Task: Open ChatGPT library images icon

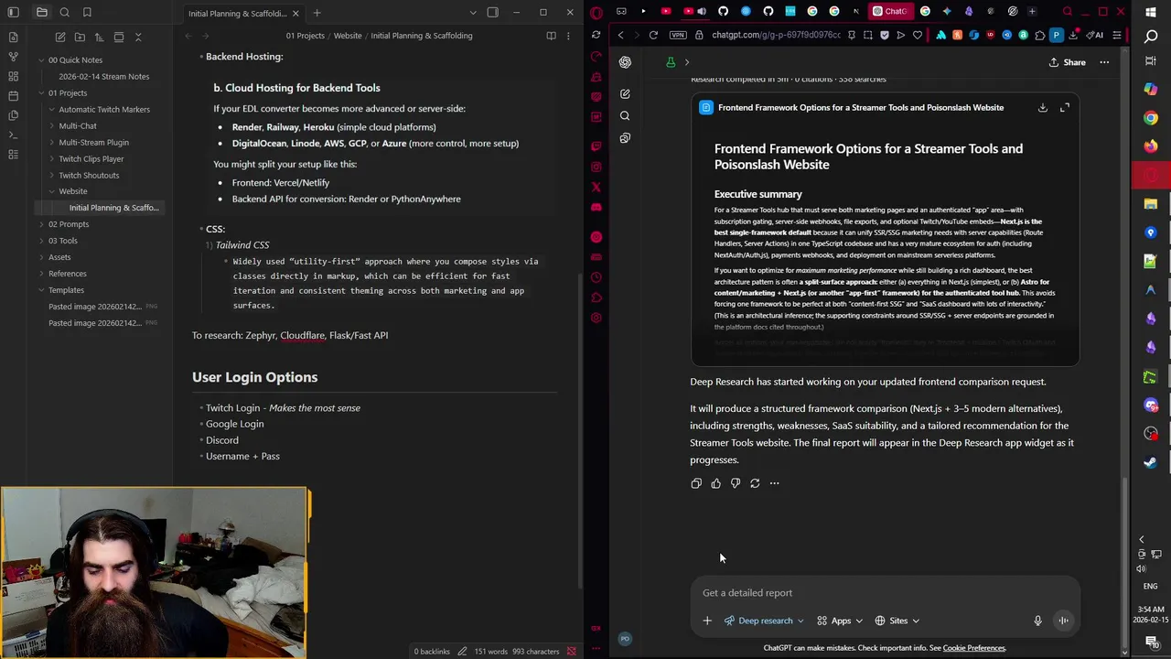Action: [x=625, y=138]
